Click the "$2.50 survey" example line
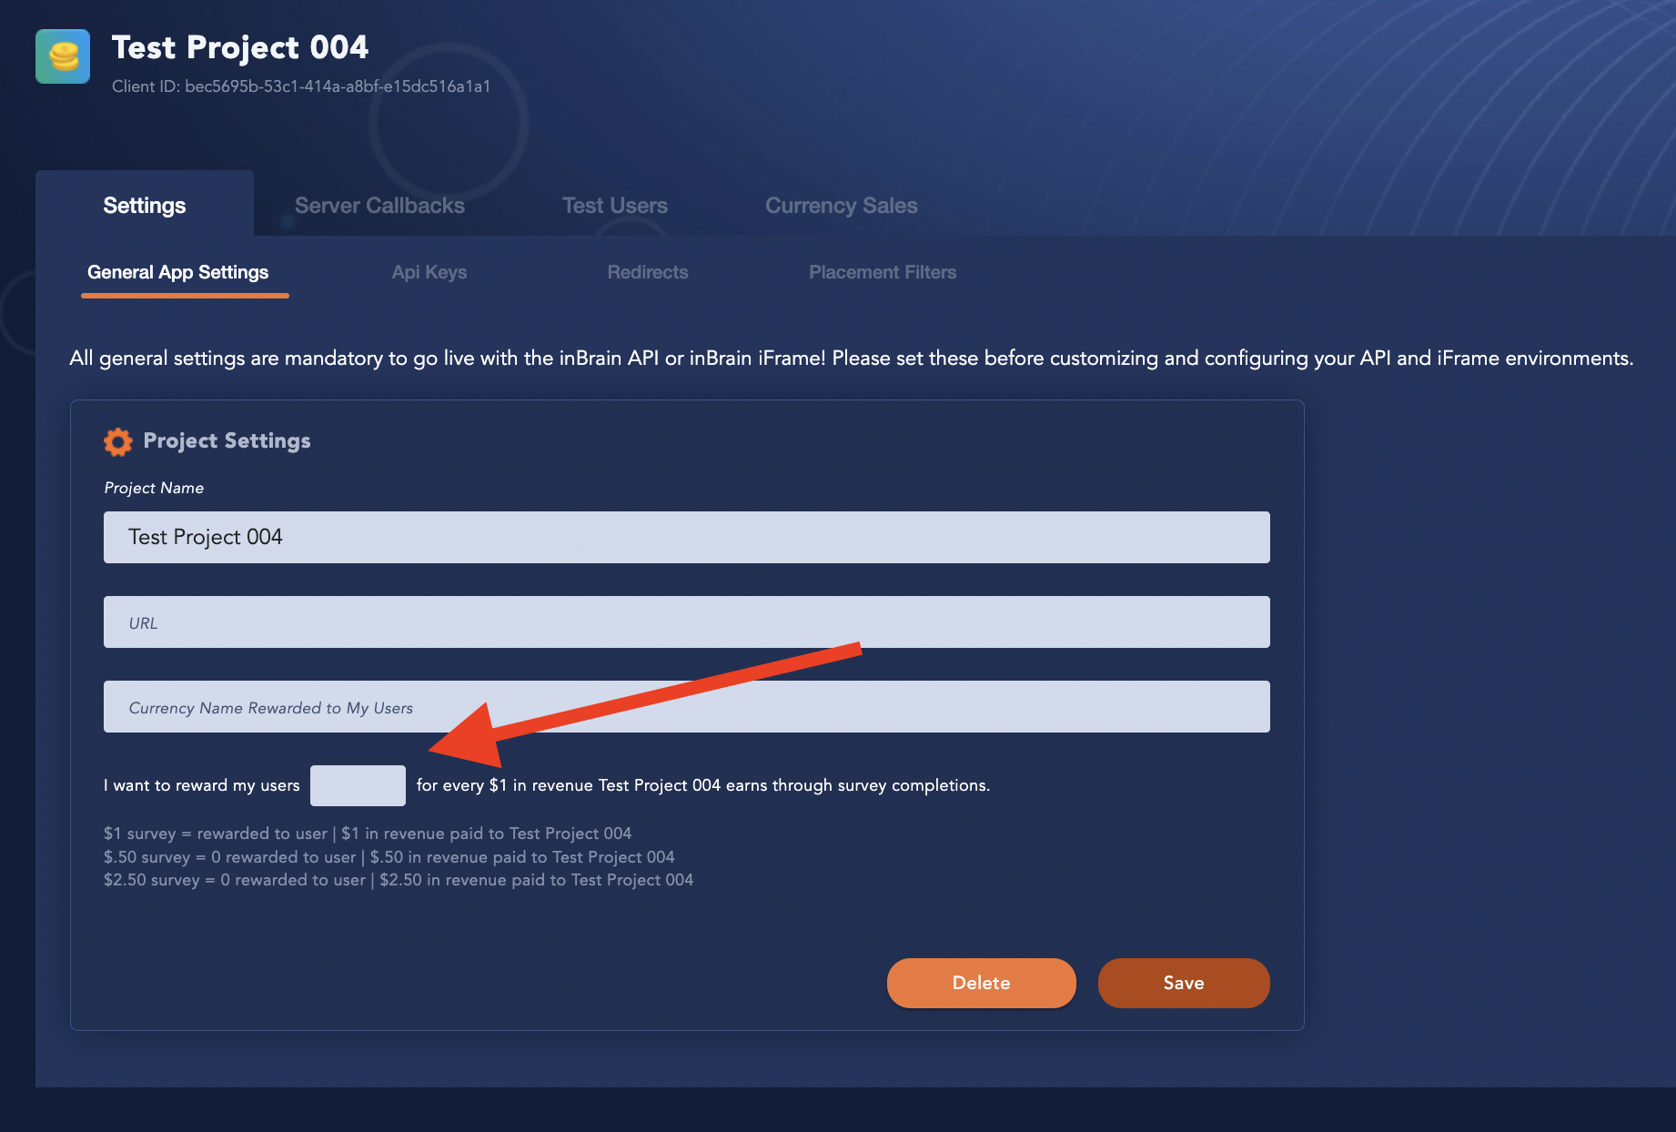The image size is (1676, 1132). click(x=399, y=880)
